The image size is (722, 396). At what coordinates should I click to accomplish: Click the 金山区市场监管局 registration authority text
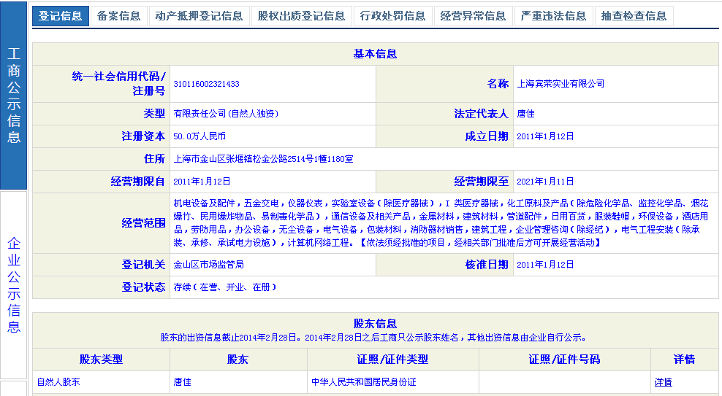click(x=208, y=265)
